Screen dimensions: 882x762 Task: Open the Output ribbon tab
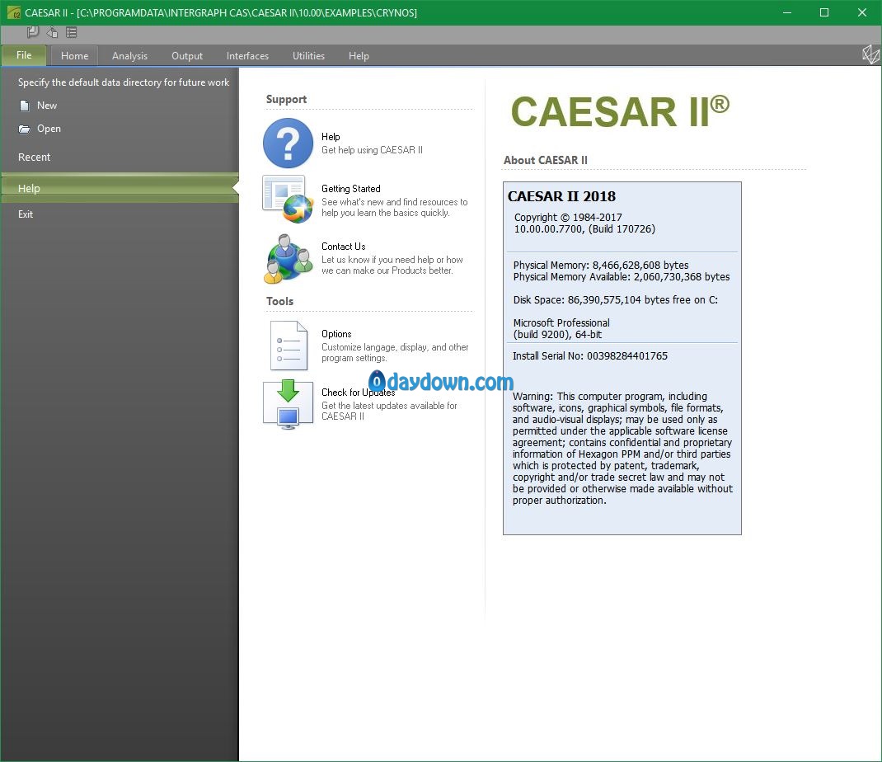(187, 56)
